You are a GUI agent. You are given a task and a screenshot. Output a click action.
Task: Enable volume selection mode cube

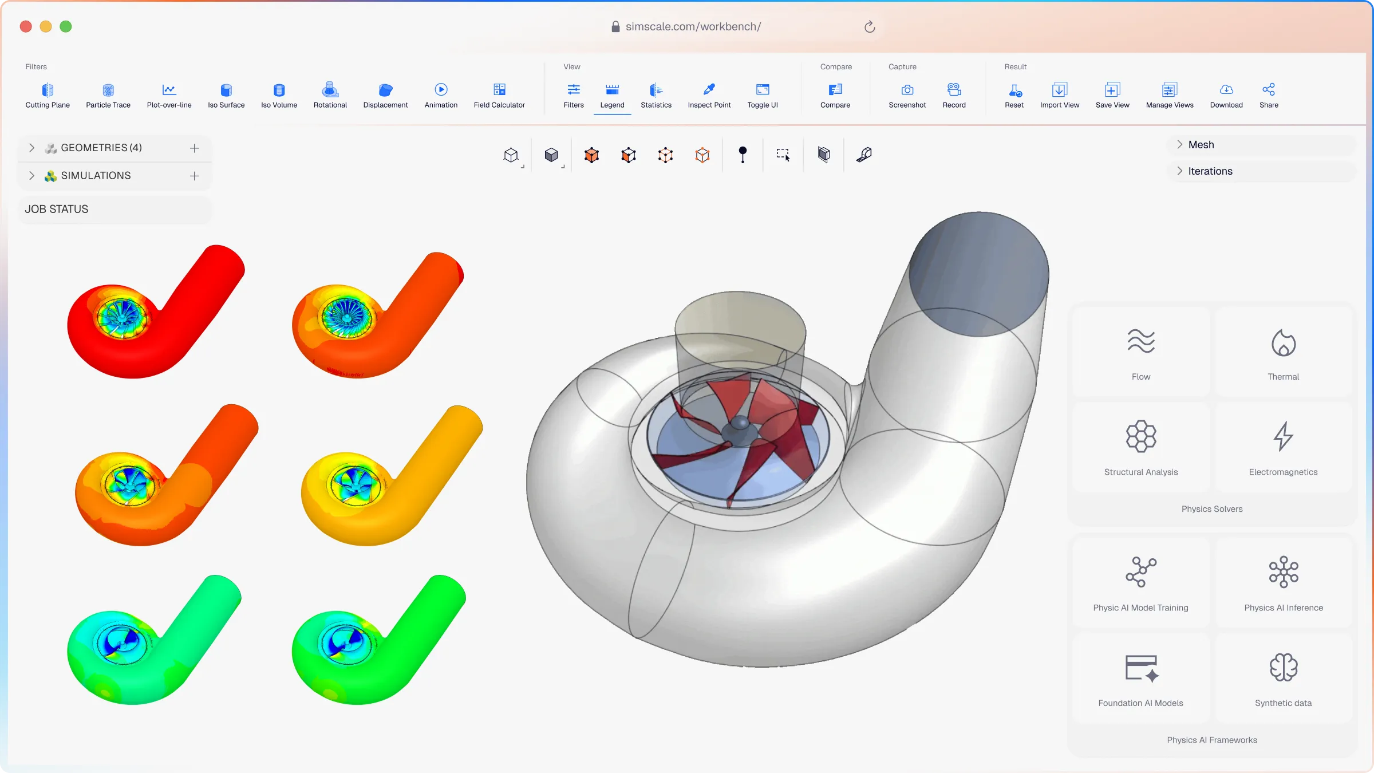click(591, 155)
